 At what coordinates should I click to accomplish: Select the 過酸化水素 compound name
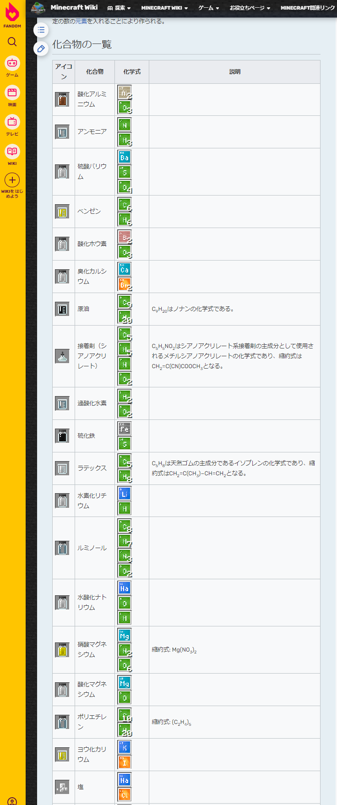pos(92,403)
